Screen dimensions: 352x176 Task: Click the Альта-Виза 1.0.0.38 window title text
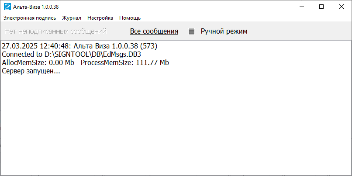pos(38,7)
